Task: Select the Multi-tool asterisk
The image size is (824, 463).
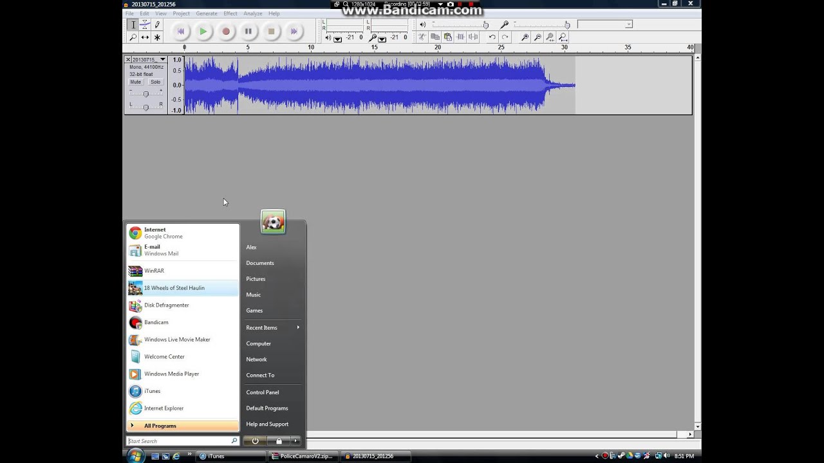Action: point(157,37)
